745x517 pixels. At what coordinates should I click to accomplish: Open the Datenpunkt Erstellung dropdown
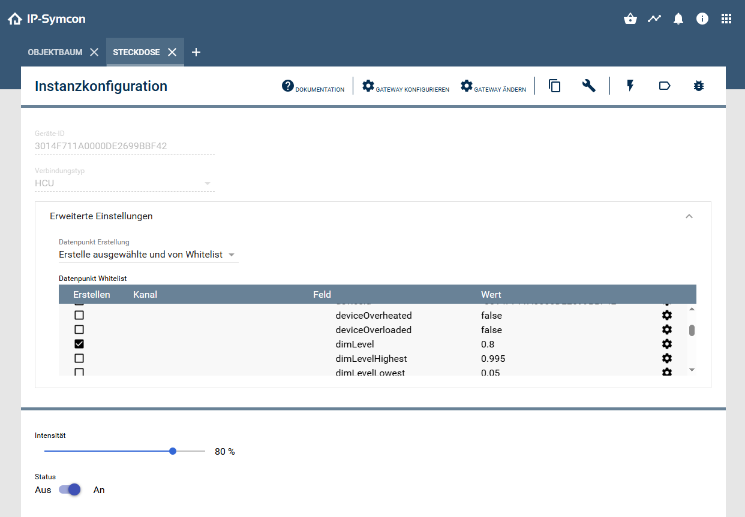[x=147, y=254]
